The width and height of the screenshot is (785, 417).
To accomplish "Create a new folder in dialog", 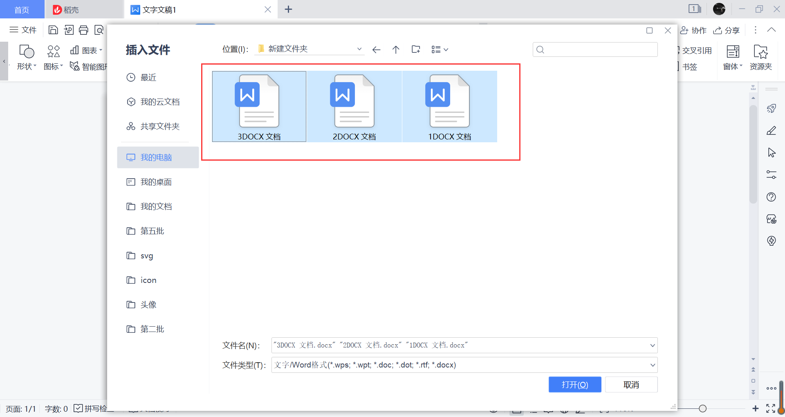I will (416, 49).
